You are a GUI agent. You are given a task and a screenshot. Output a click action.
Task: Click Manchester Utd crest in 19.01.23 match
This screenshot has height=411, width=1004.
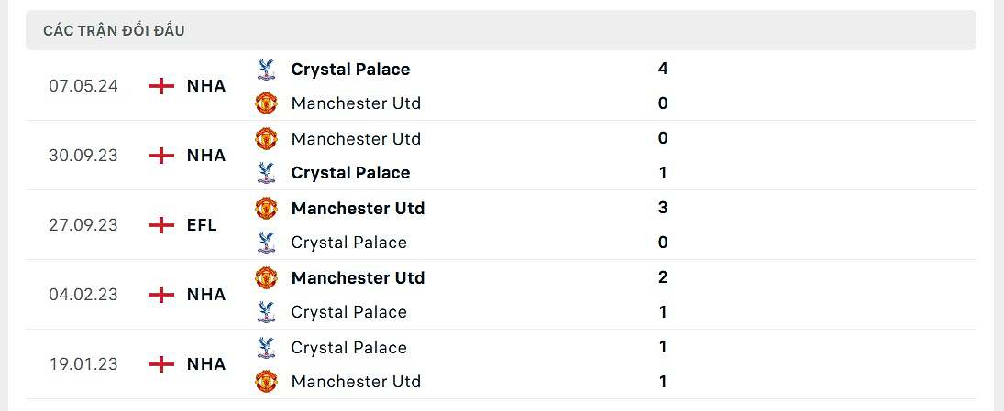pyautogui.click(x=266, y=382)
